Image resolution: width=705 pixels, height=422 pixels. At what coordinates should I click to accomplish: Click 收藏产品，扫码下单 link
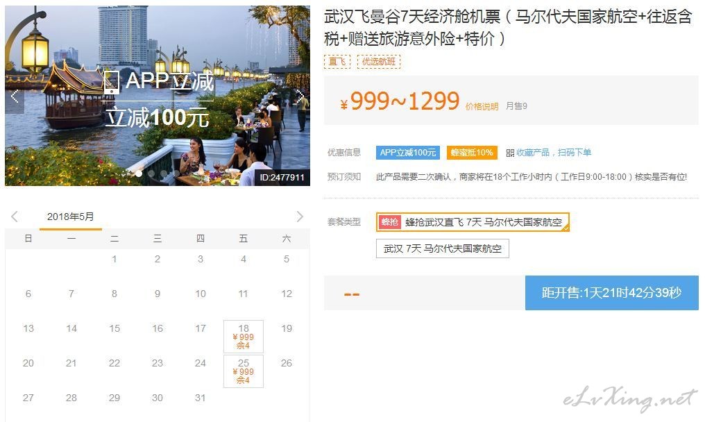coord(554,153)
